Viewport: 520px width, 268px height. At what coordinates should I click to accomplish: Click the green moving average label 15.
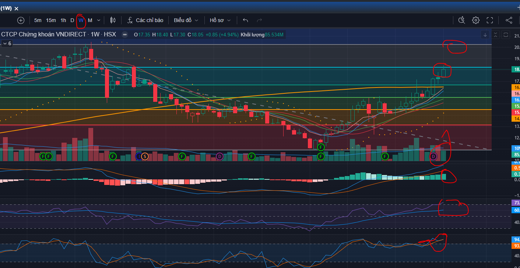point(516,106)
